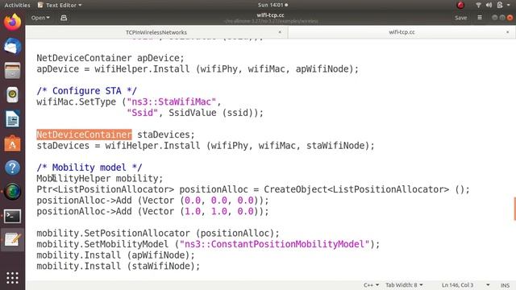Click the line 'mobility.Install (apWifiNode);'
Image resolution: width=516 pixels, height=290 pixels.
coord(115,255)
